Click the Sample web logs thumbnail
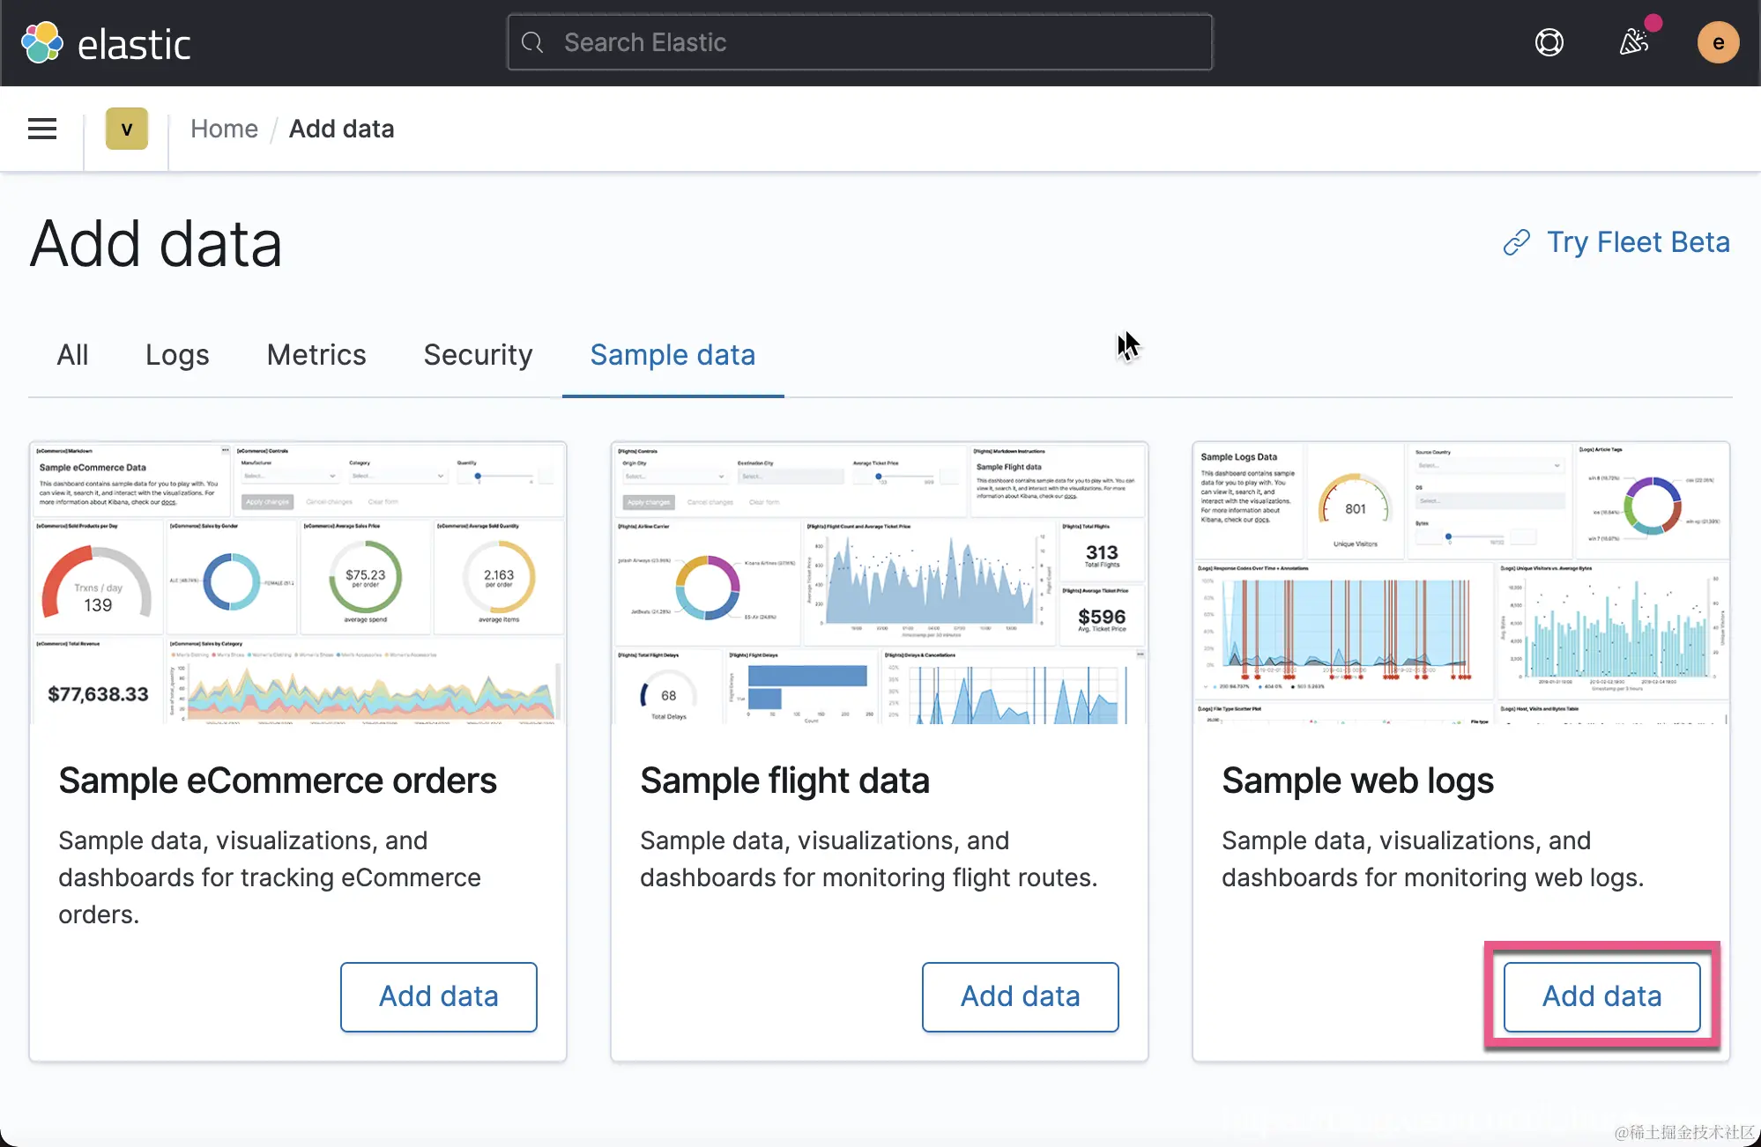 (1460, 583)
